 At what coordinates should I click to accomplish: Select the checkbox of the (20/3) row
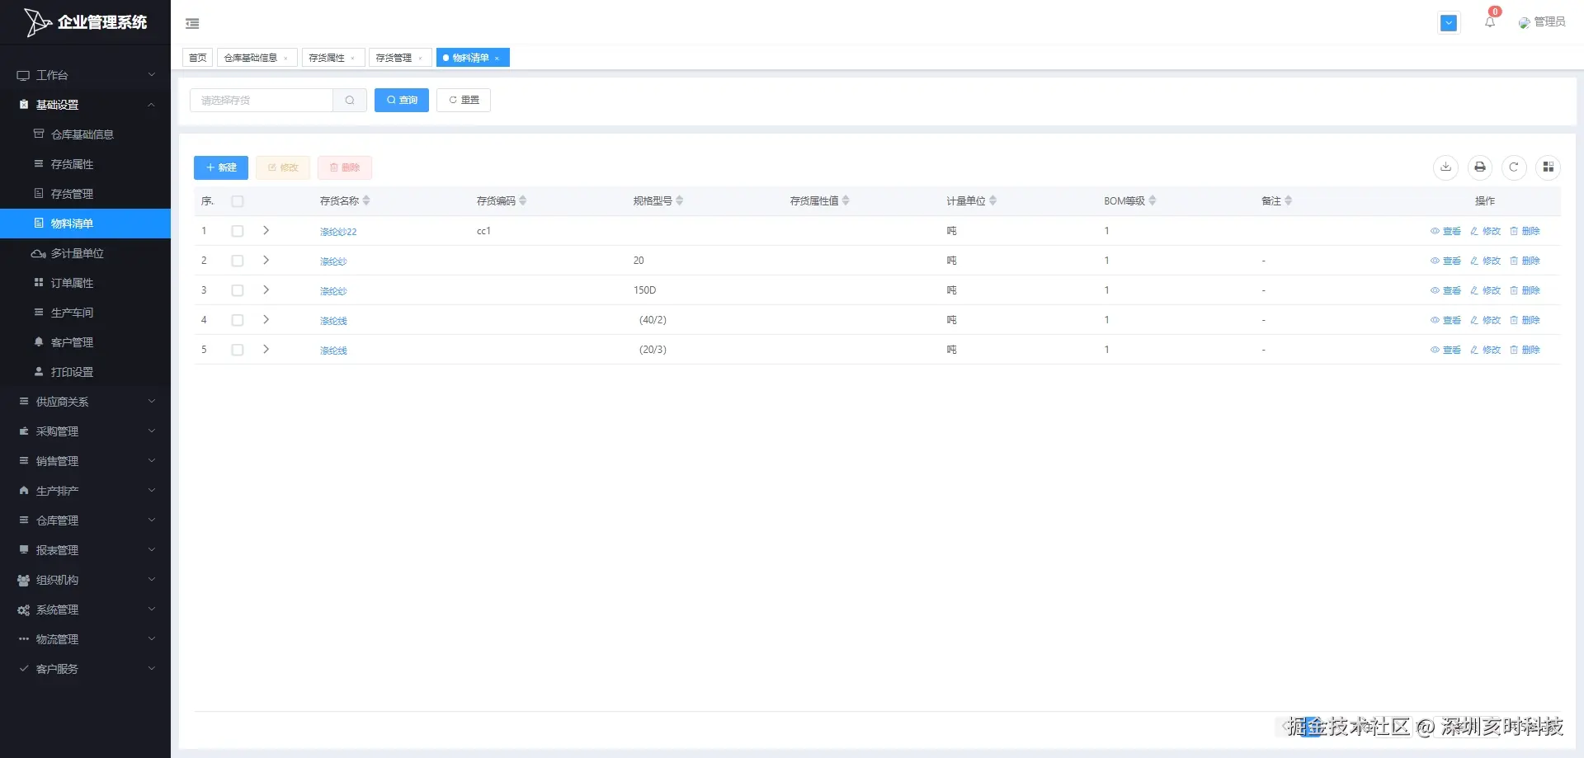pos(238,351)
